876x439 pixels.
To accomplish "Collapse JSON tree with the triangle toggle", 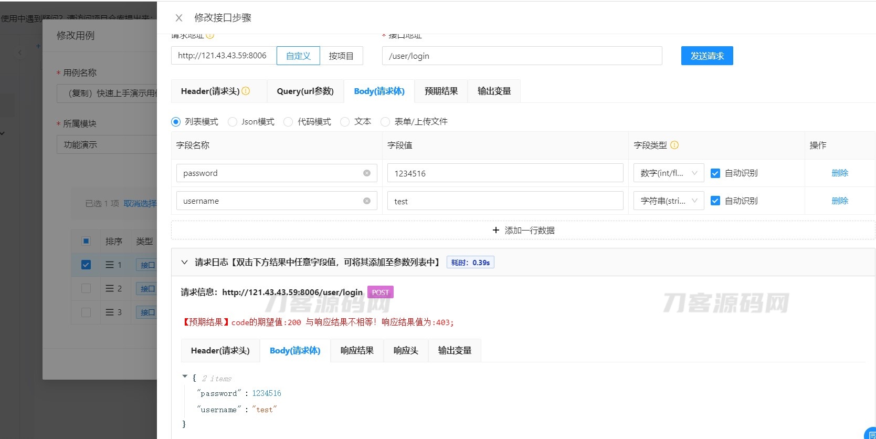I will tap(185, 377).
